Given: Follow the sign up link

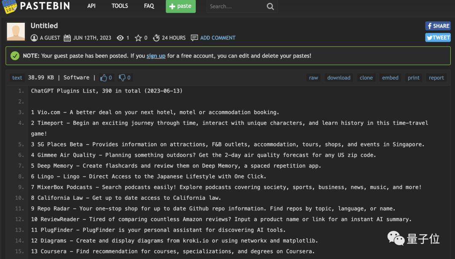Looking at the screenshot, I should point(156,56).
